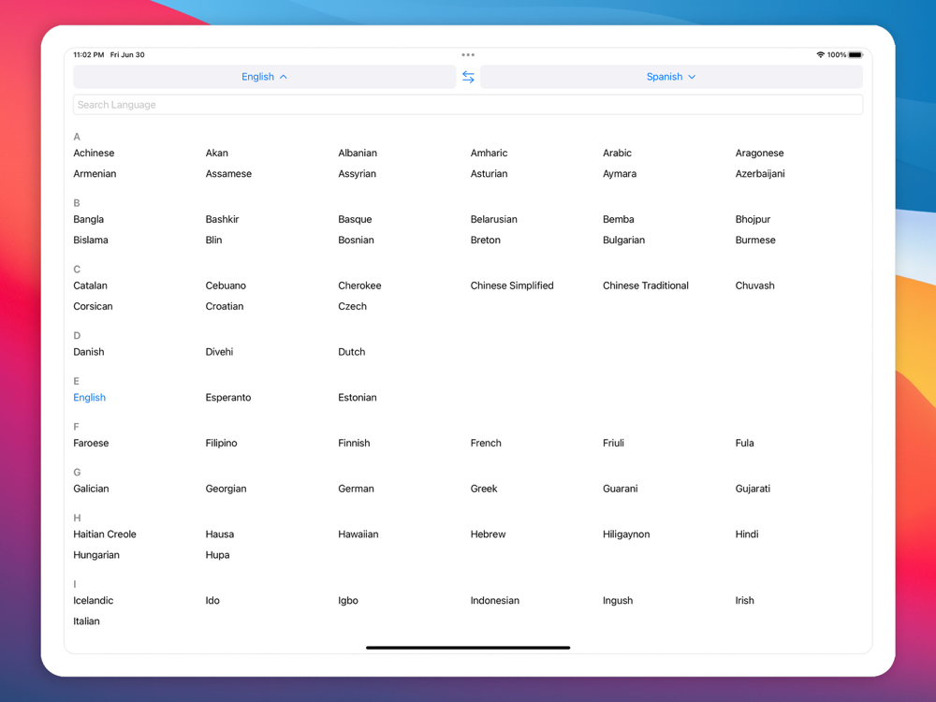Select Italian language
936x702 pixels.
click(x=86, y=621)
